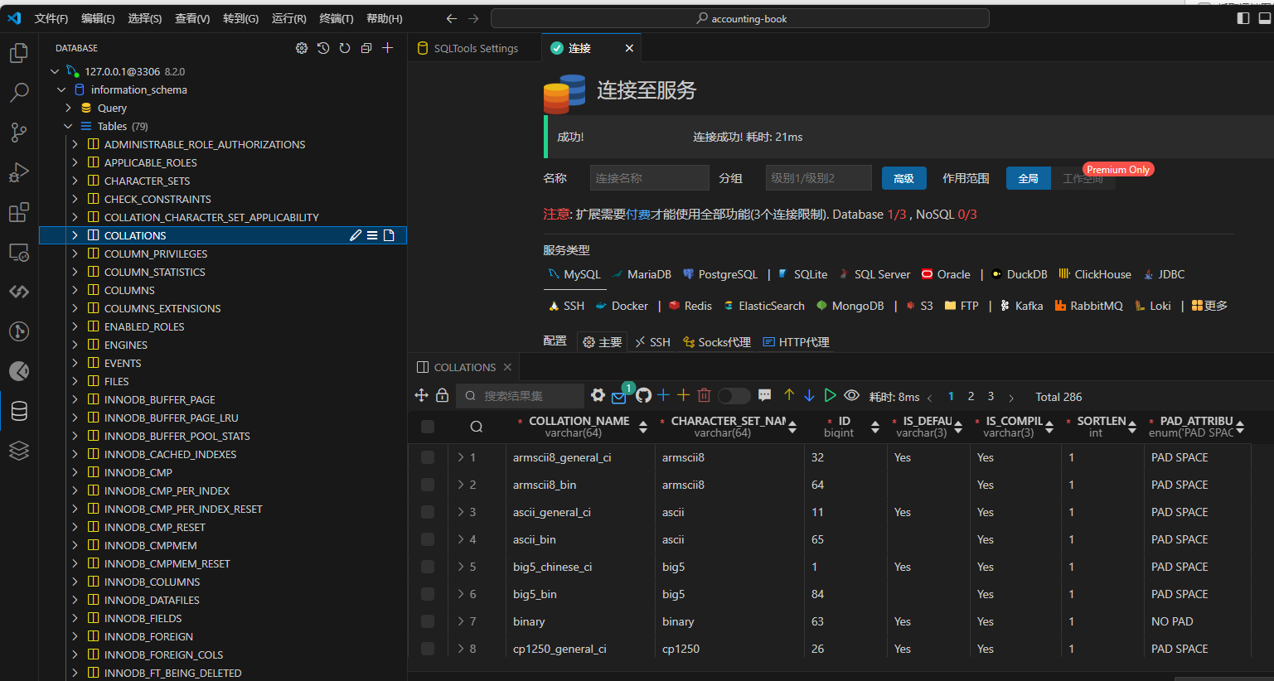Collapse the information_schema database node
1274x681 pixels.
point(61,89)
